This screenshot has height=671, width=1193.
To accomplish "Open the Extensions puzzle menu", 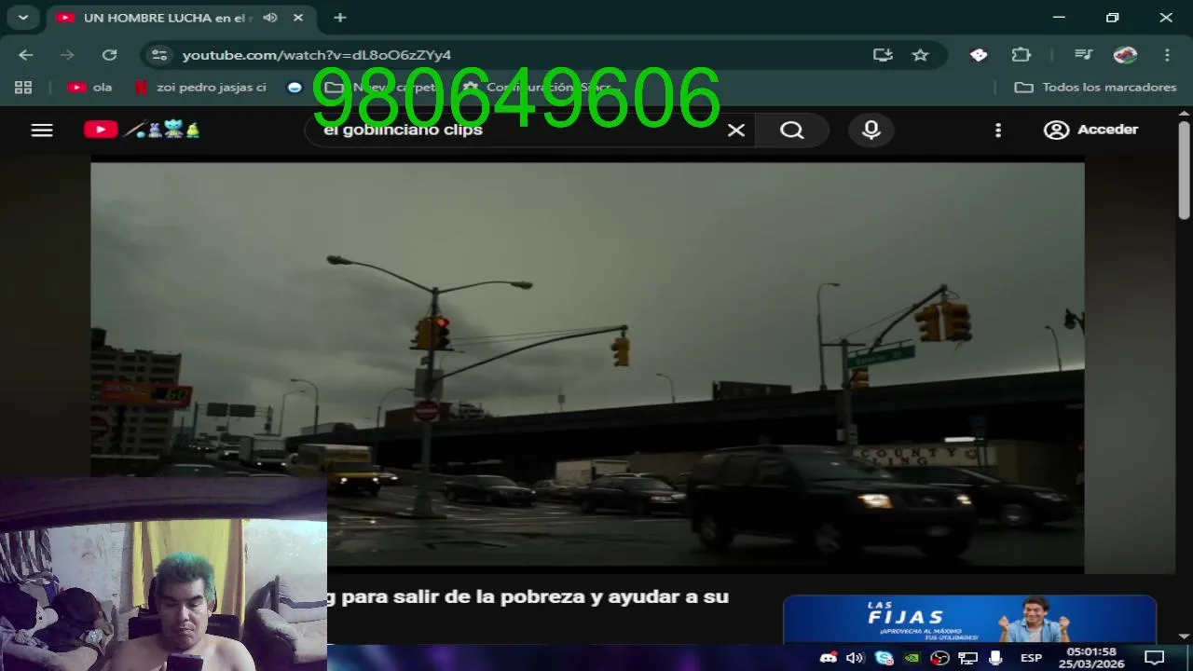I will coord(1022,55).
